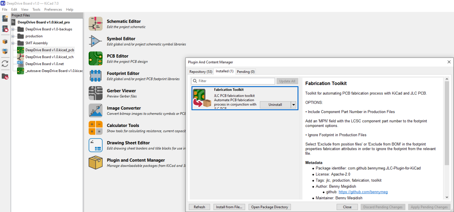This screenshot has width=454, height=212.
Task: Click the Install from File... button
Action: [229, 207]
